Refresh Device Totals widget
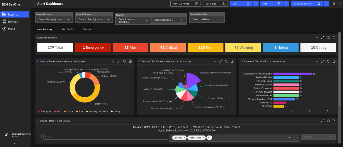This screenshot has width=343, height=147. 328,61
